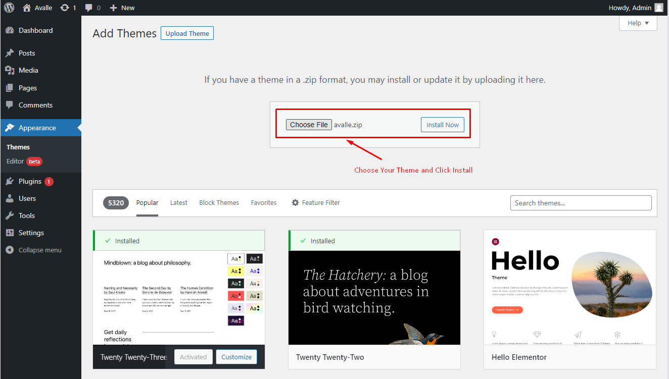Image resolution: width=669 pixels, height=379 pixels.
Task: Open Twenty Twenty-Three theme preview thumbnail
Action: click(x=179, y=298)
